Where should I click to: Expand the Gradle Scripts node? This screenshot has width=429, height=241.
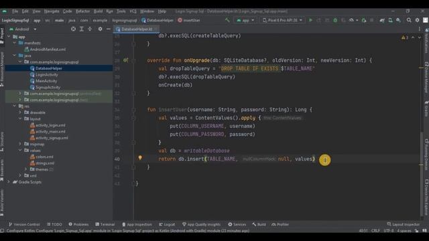(x=9, y=181)
